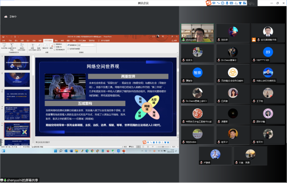Viewport: 287px width, 183px height.
Task: Click the 五域重构 heading bar on slide
Action: [85, 104]
